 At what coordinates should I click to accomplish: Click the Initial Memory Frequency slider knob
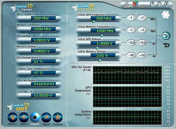click(x=102, y=36)
